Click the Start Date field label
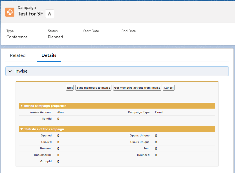 91,31
